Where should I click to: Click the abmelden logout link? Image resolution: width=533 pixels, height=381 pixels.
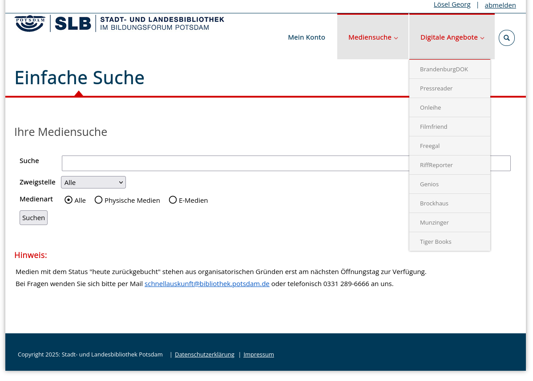click(x=500, y=5)
